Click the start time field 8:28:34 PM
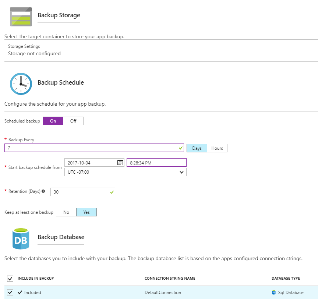Screen dimensions: 318x308 [x=156, y=163]
